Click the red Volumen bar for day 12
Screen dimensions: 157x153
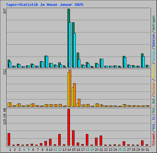click(59, 140)
